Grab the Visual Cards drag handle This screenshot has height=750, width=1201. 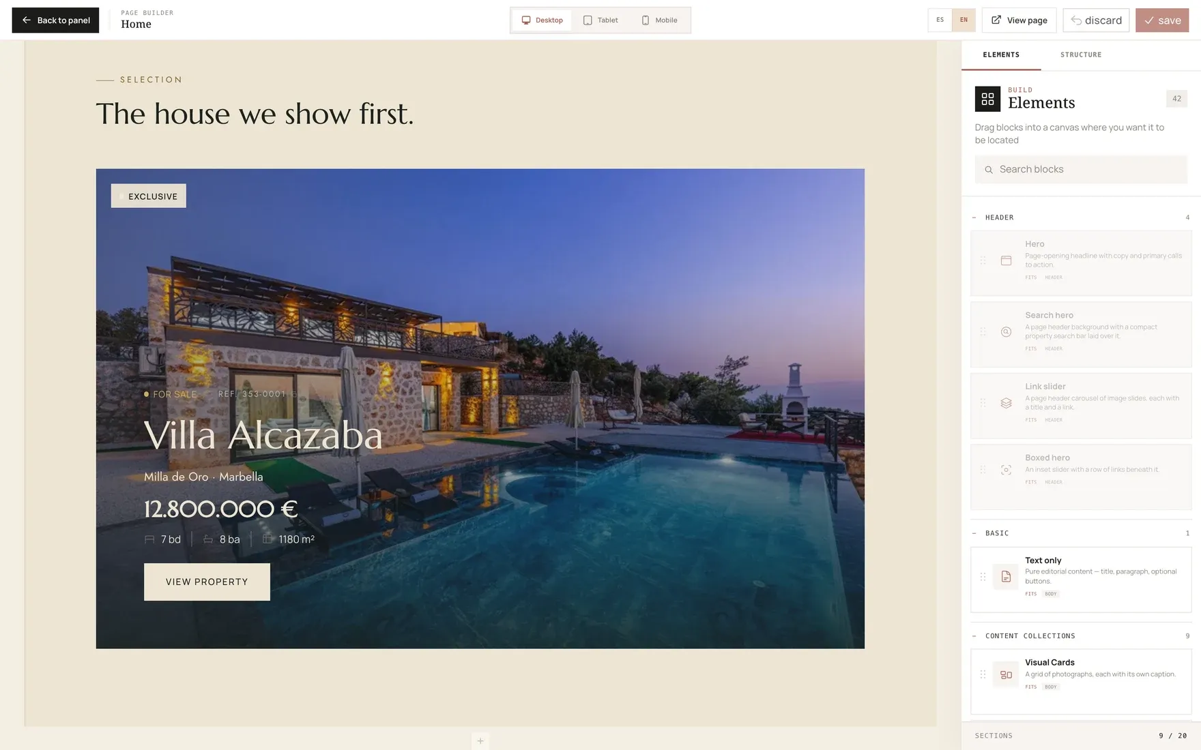point(983,675)
